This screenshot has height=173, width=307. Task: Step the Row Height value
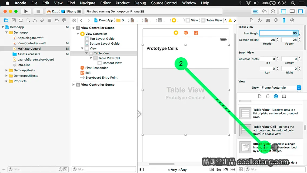coord(299,33)
